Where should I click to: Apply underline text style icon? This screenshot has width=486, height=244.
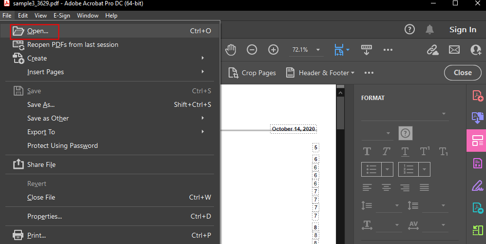(405, 151)
